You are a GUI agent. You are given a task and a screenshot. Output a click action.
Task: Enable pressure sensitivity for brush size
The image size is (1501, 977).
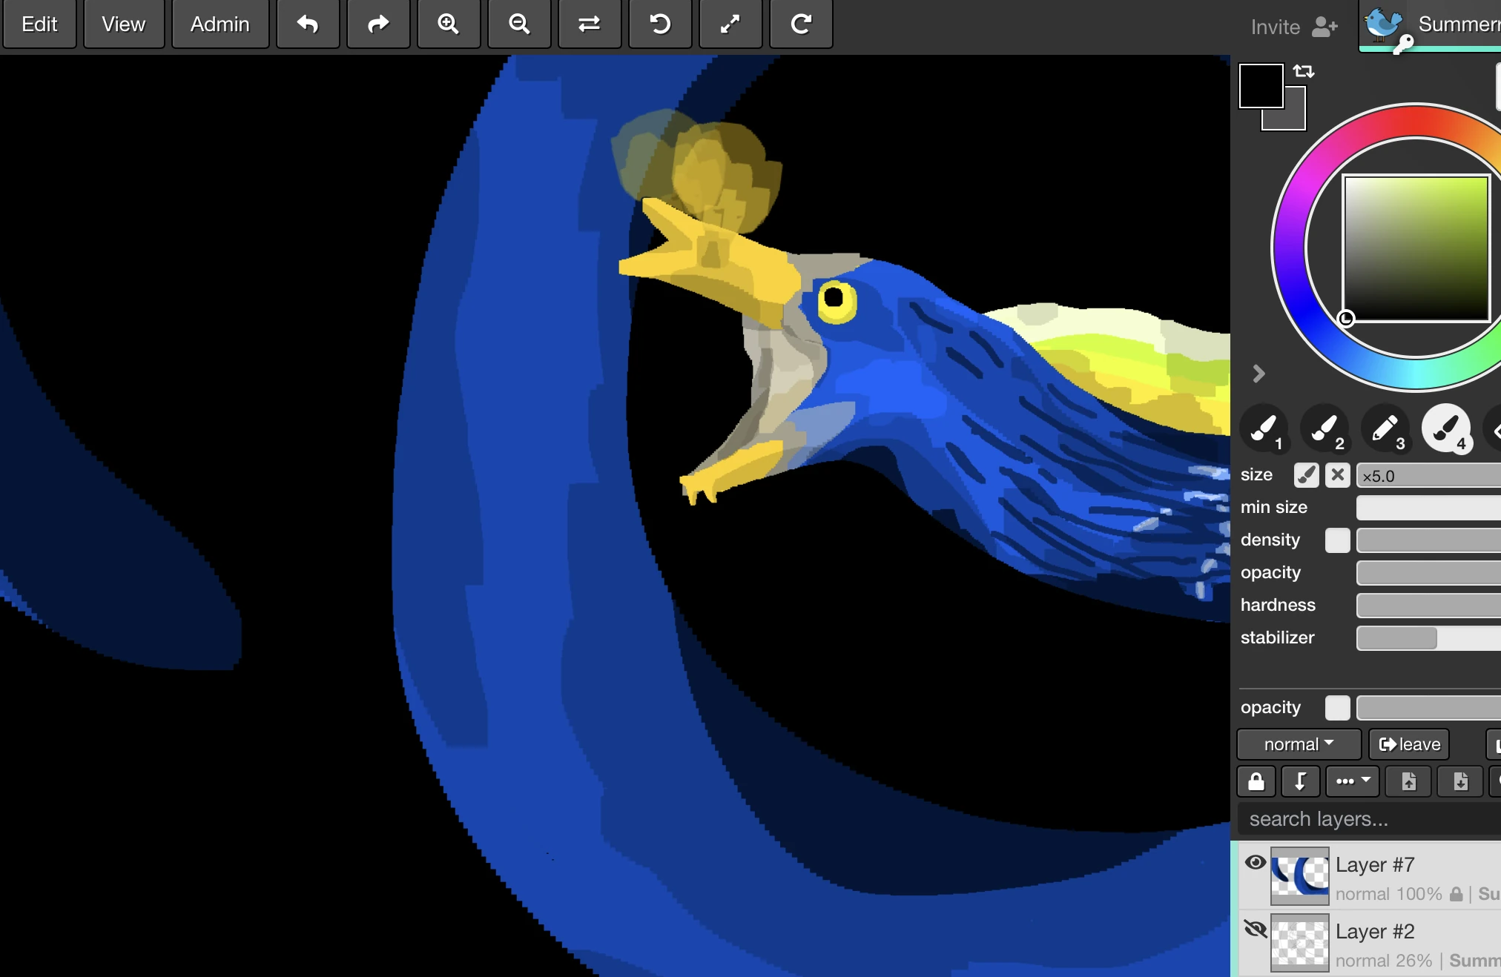[x=1306, y=475]
